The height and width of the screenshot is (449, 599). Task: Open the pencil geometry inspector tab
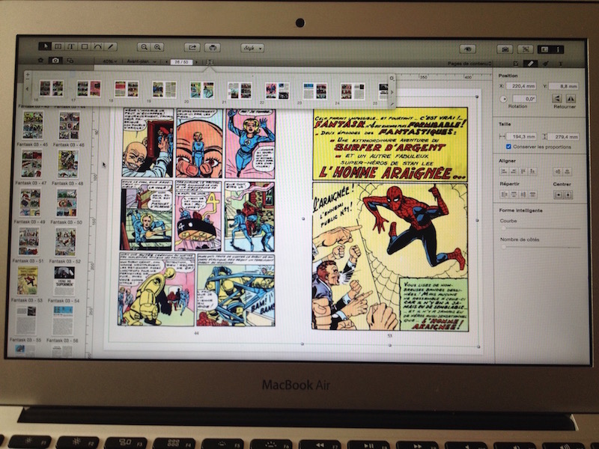tap(531, 64)
